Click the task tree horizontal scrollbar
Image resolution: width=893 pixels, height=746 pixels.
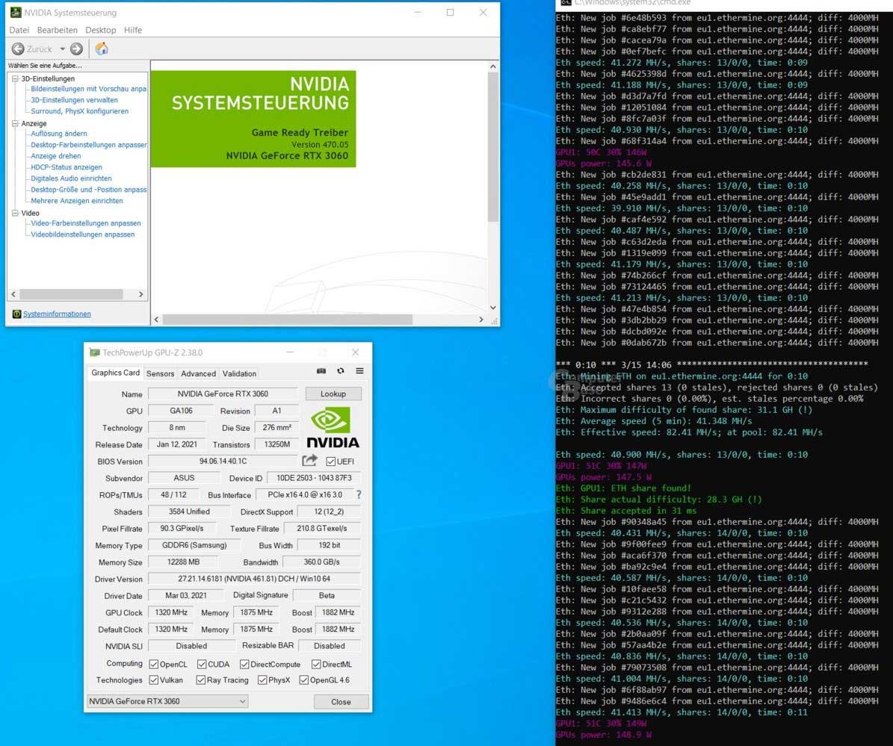[71, 294]
